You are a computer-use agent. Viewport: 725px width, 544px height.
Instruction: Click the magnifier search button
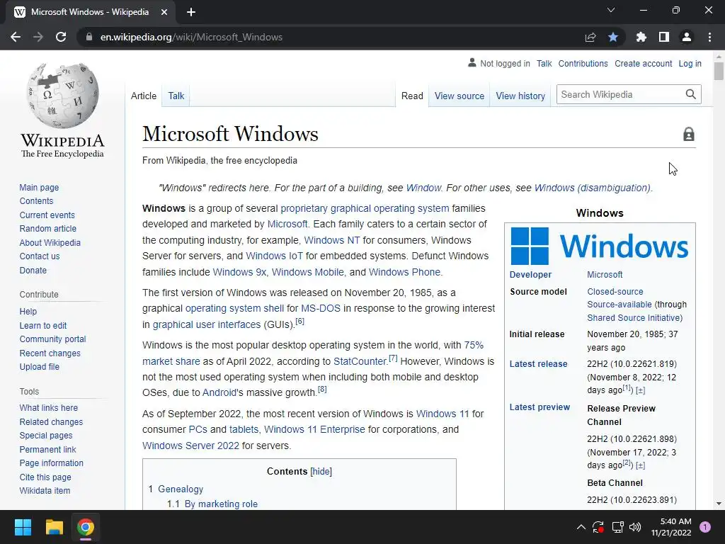691,94
